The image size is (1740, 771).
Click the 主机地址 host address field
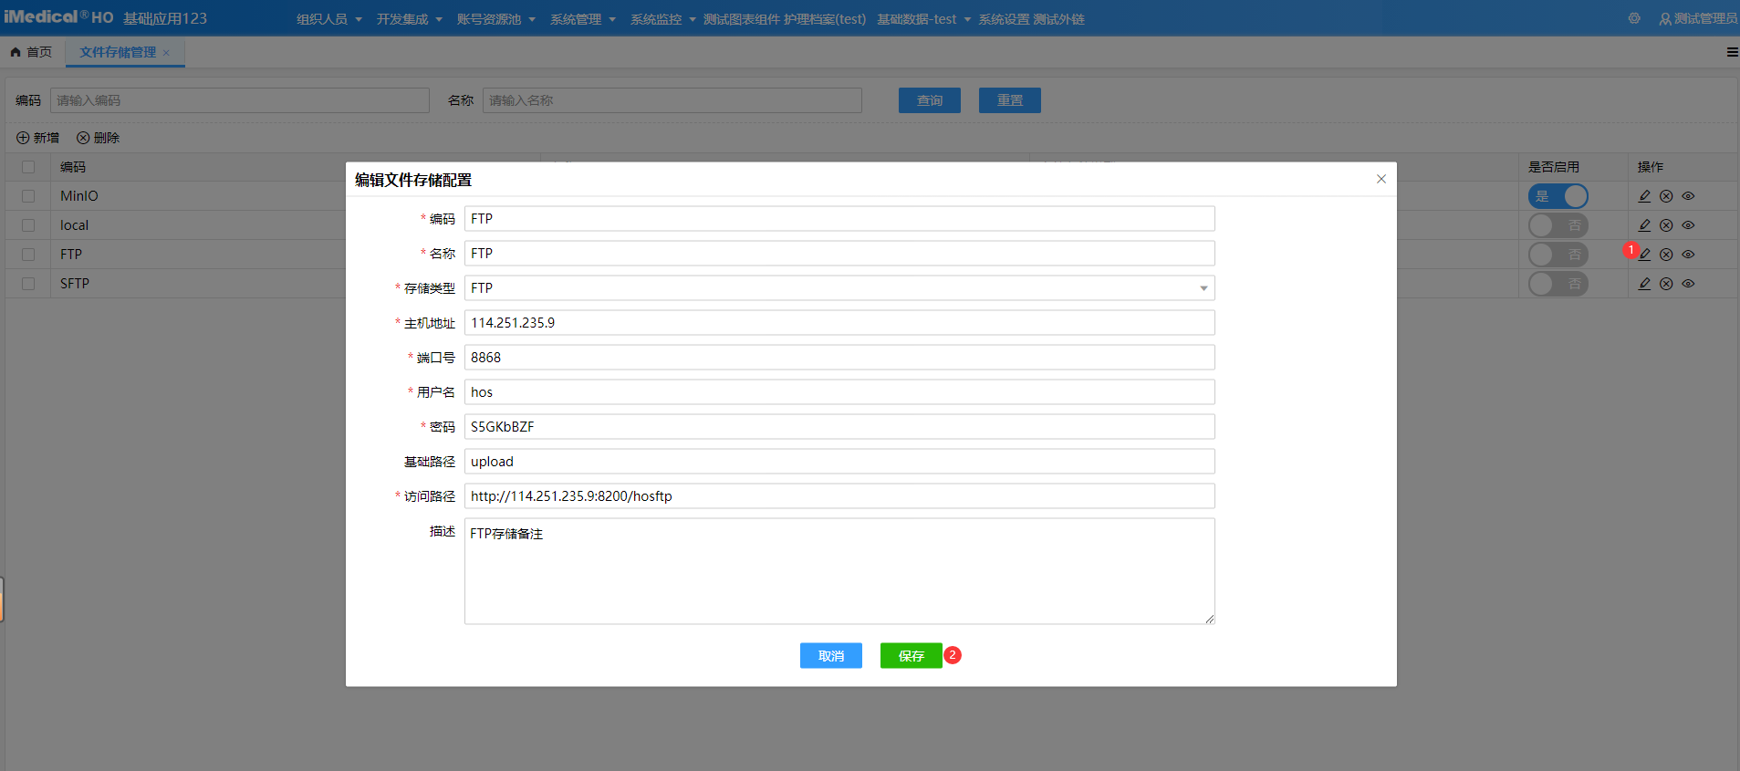(839, 323)
